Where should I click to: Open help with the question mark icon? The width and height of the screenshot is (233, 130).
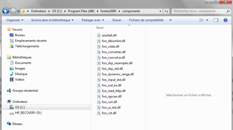[225, 20]
